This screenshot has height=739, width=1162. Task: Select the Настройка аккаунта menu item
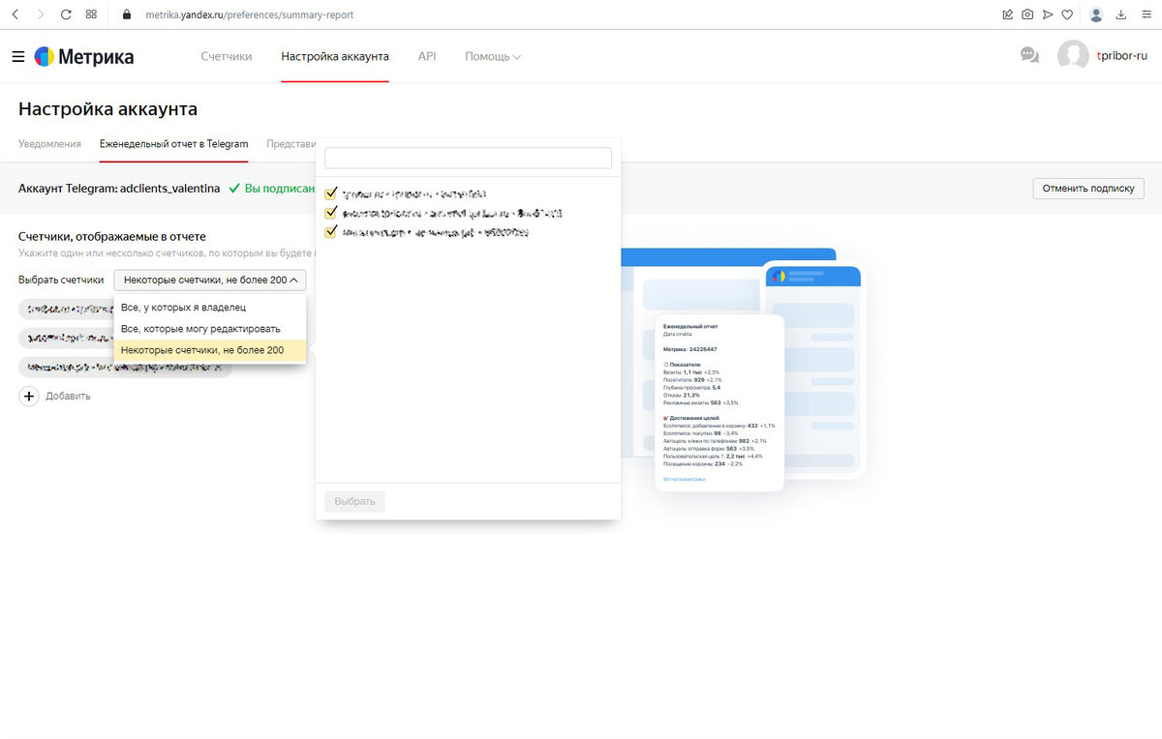coord(335,56)
